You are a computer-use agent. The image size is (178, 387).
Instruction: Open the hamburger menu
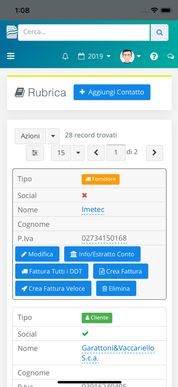[11, 56]
